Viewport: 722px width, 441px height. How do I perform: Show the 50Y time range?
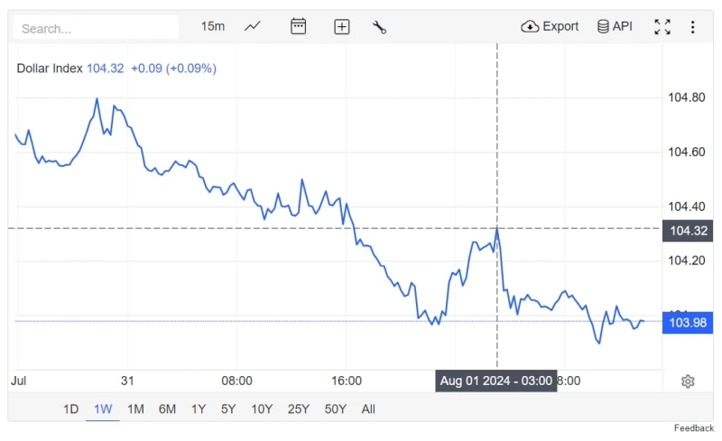(x=335, y=409)
